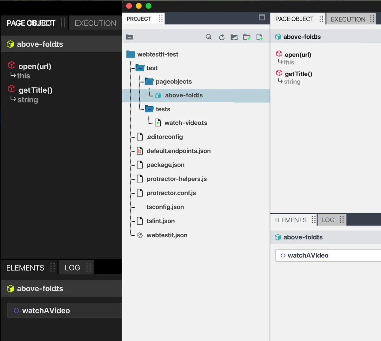Click the webtestit-test root folder icon

click(130, 54)
